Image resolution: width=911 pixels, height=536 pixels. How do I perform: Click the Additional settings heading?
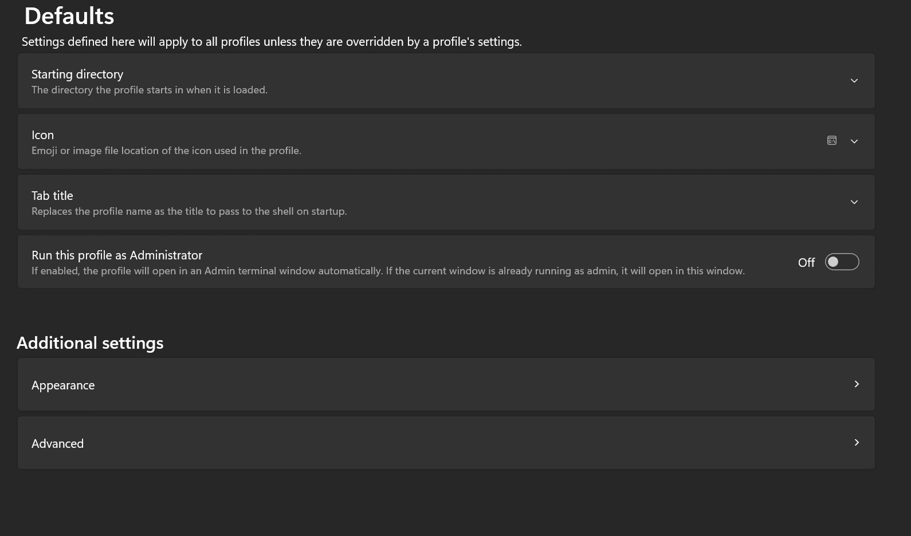(90, 343)
